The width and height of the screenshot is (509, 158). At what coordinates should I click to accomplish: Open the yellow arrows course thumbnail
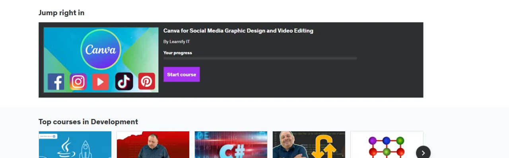309,144
